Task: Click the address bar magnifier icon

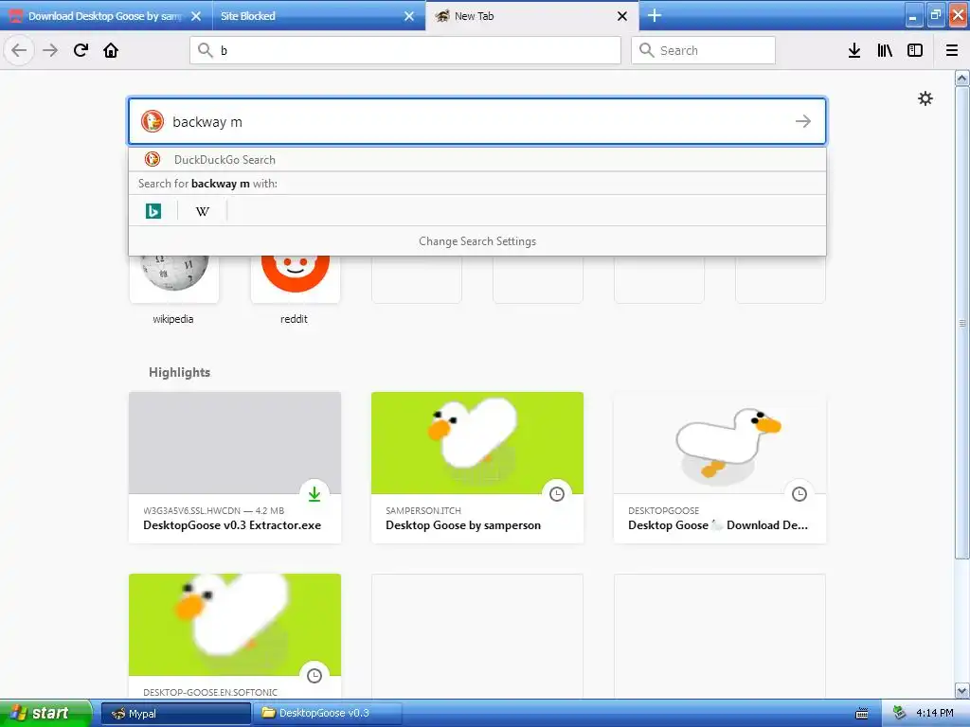Action: [206, 50]
